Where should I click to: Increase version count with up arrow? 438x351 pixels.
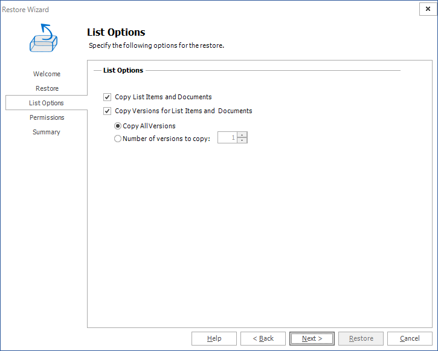tap(242, 135)
